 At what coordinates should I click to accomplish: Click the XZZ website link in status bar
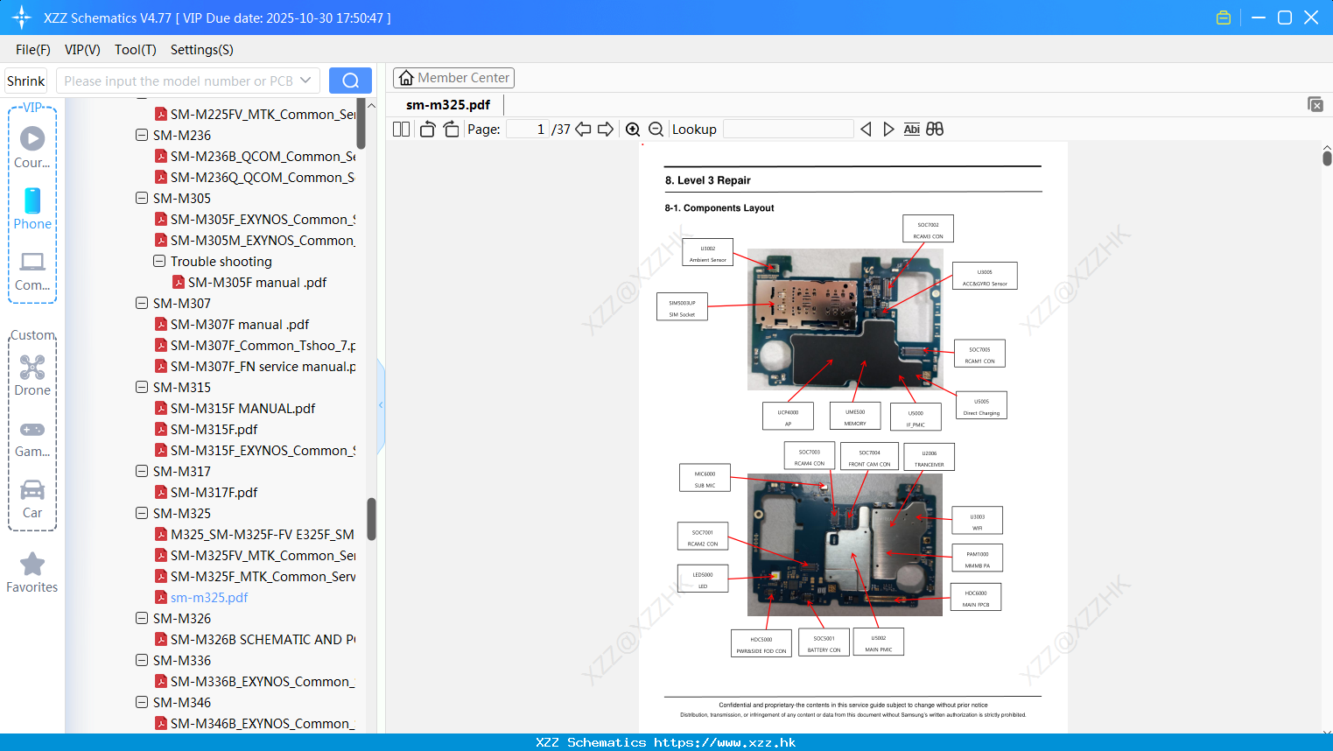[725, 742]
